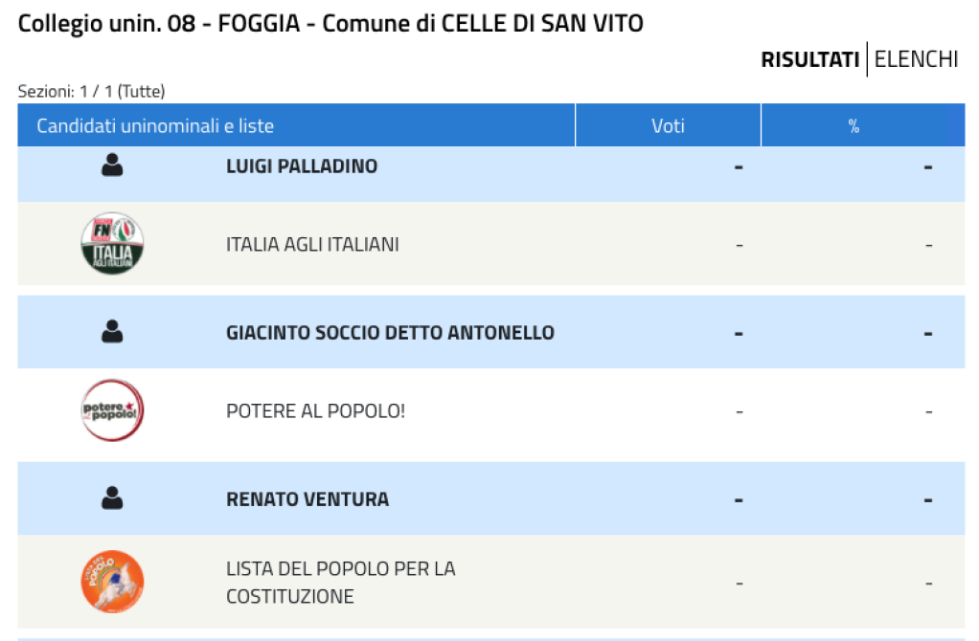The width and height of the screenshot is (979, 641).
Task: Click the person icon beside Renato Ventura
Action: point(112,498)
